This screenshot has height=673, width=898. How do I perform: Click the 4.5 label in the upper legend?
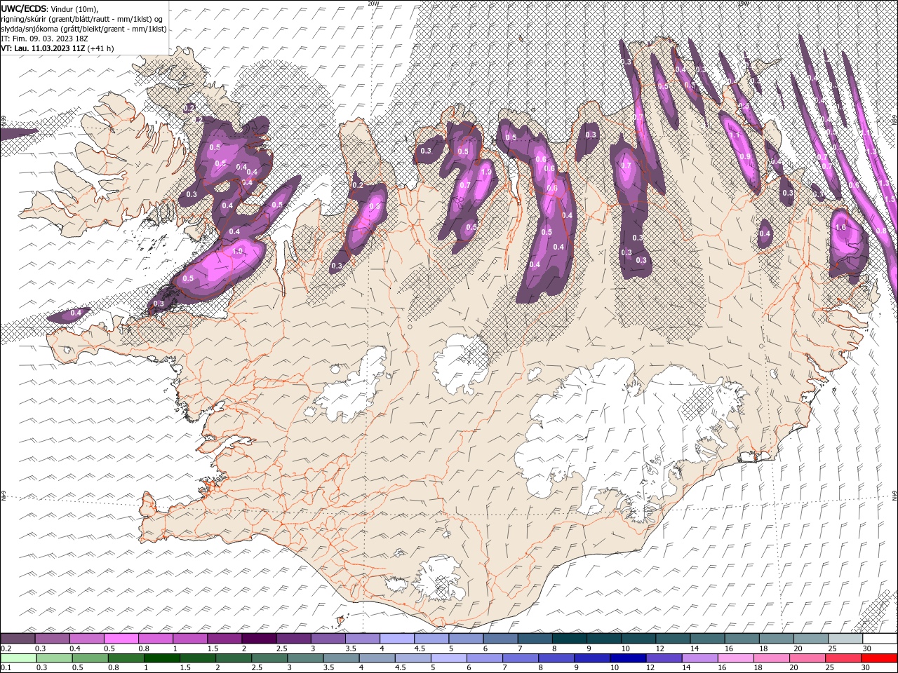(419, 648)
